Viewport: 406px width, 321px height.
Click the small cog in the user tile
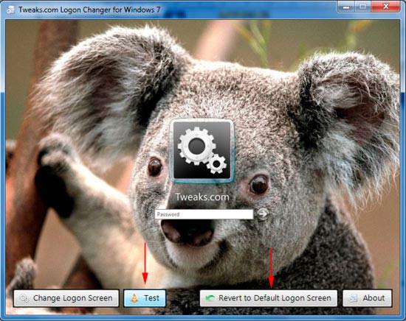point(217,163)
